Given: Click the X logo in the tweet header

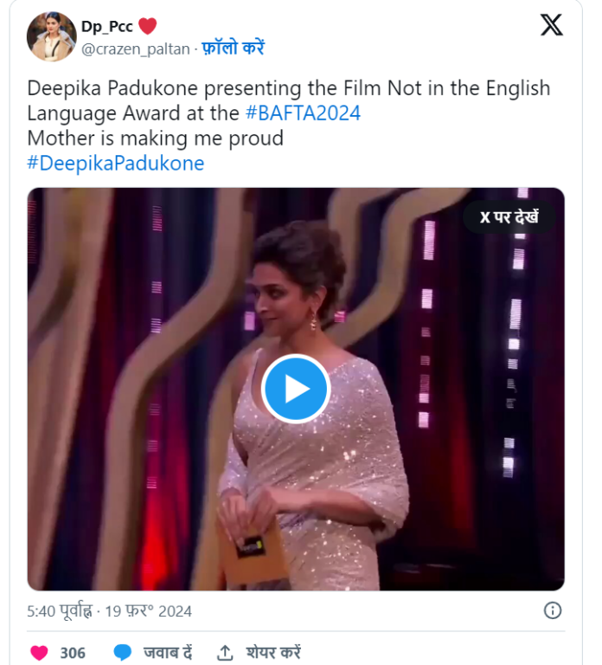Looking at the screenshot, I should [x=551, y=26].
